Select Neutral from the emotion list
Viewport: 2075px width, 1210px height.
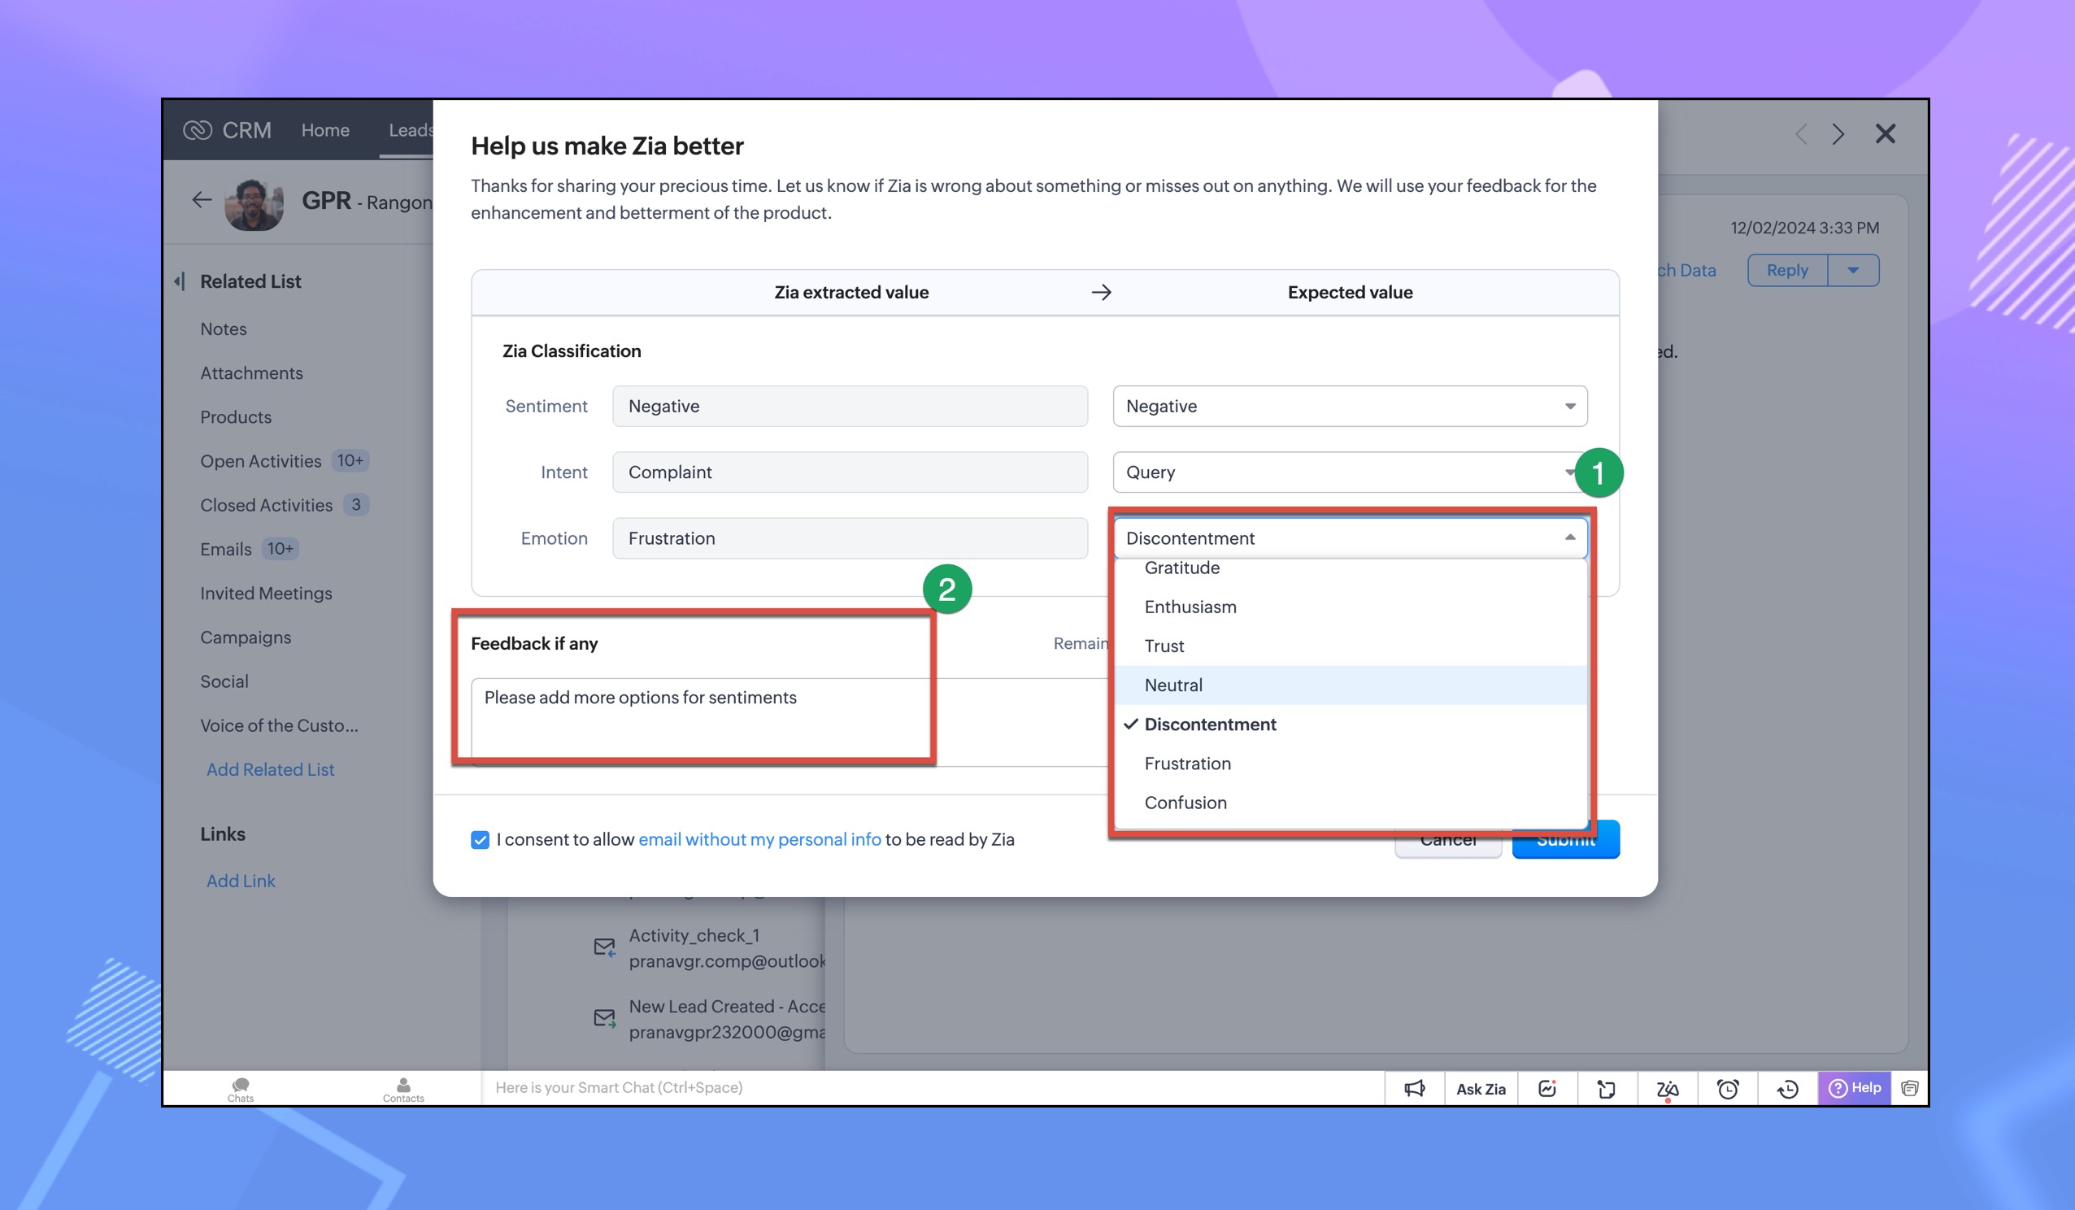[1173, 685]
